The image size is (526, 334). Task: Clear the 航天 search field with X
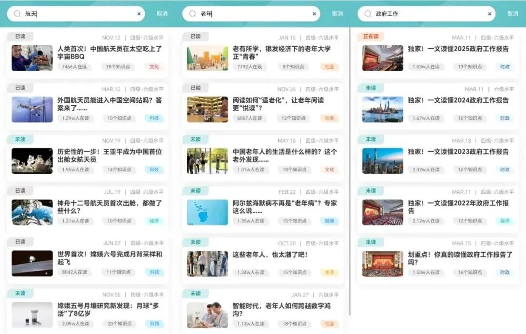(139, 14)
